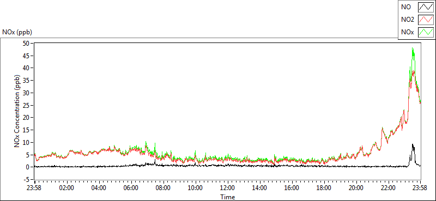This screenshot has height=201, width=436.
Task: Click the NOx Concentration (ppb) axis label
Action: point(18,111)
